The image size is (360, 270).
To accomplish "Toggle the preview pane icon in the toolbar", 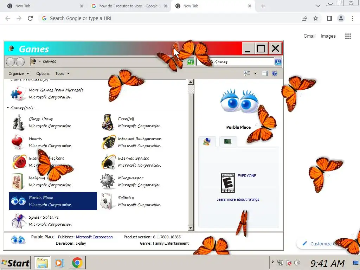I will pos(264,73).
